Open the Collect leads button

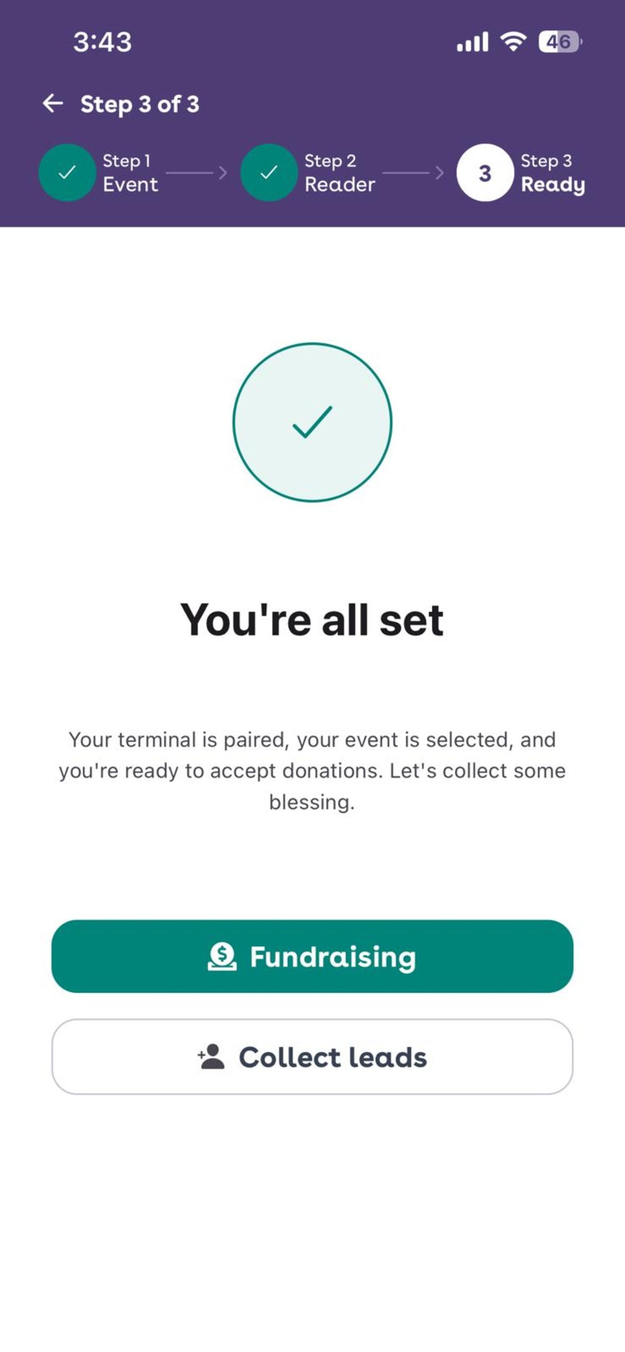pyautogui.click(x=312, y=1057)
